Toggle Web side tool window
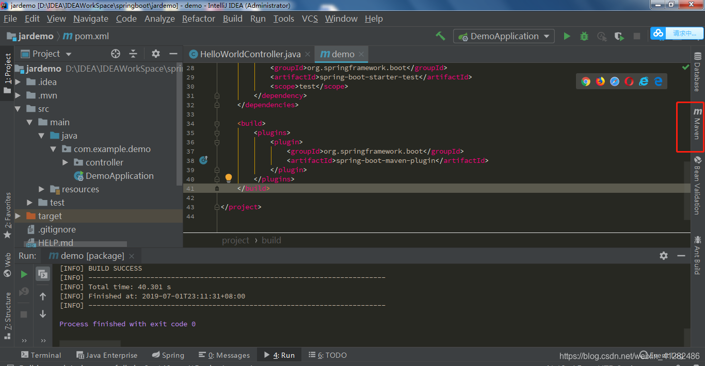The image size is (705, 366). pos(7,264)
